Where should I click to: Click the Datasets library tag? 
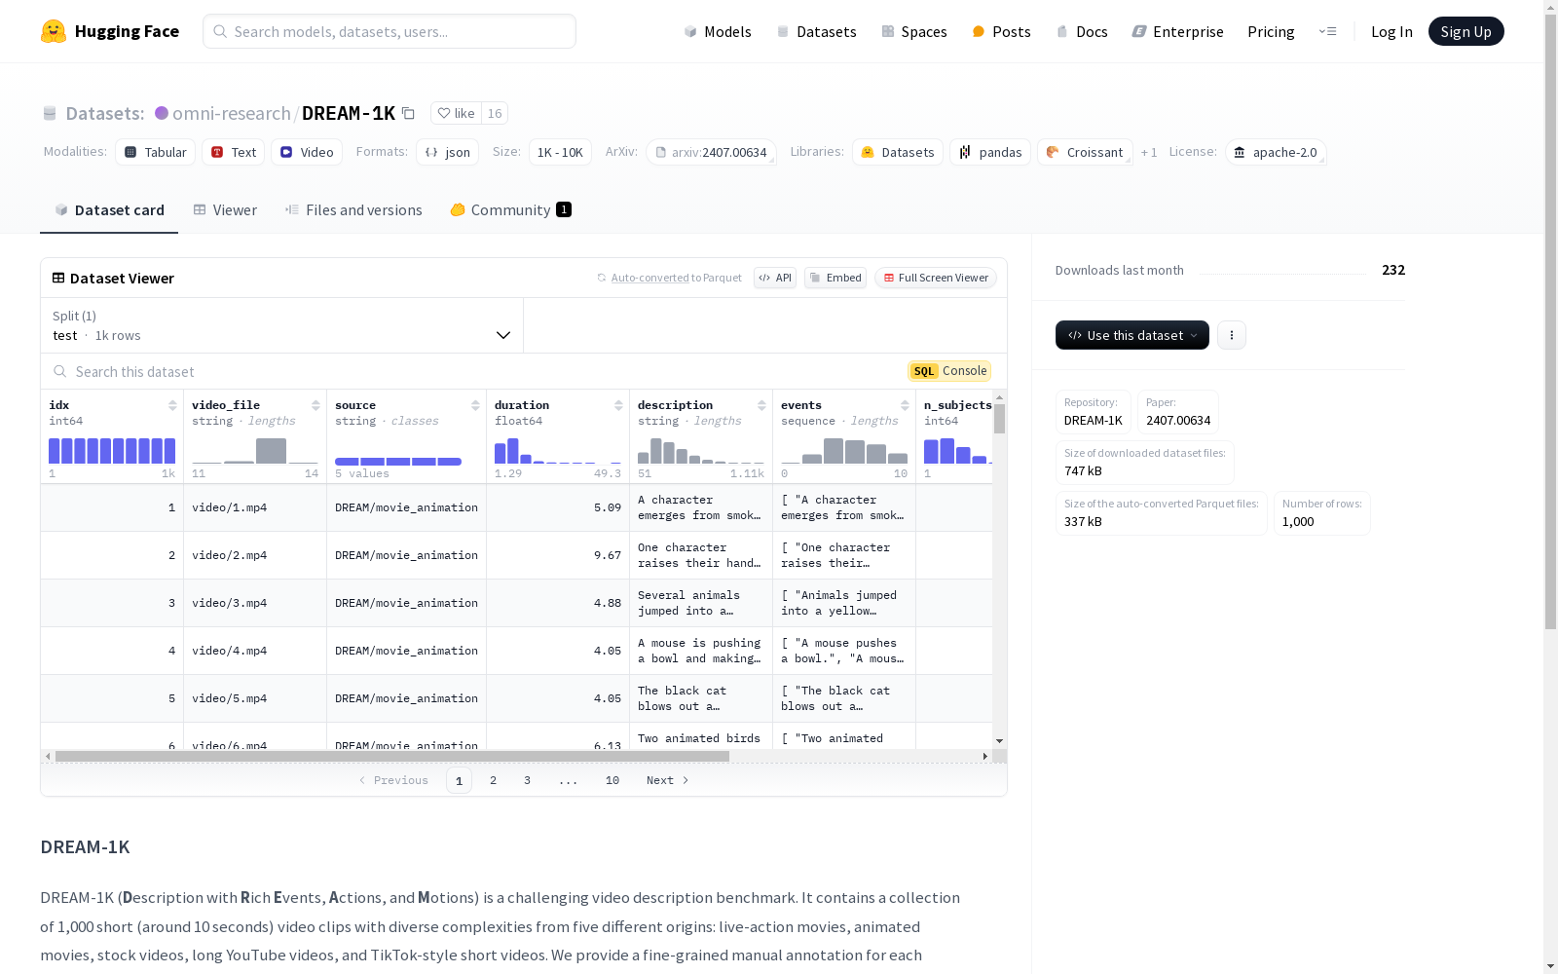pos(898,152)
